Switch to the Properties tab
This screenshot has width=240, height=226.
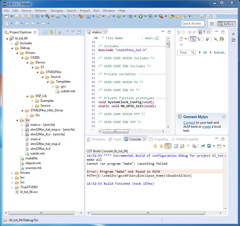[159, 139]
